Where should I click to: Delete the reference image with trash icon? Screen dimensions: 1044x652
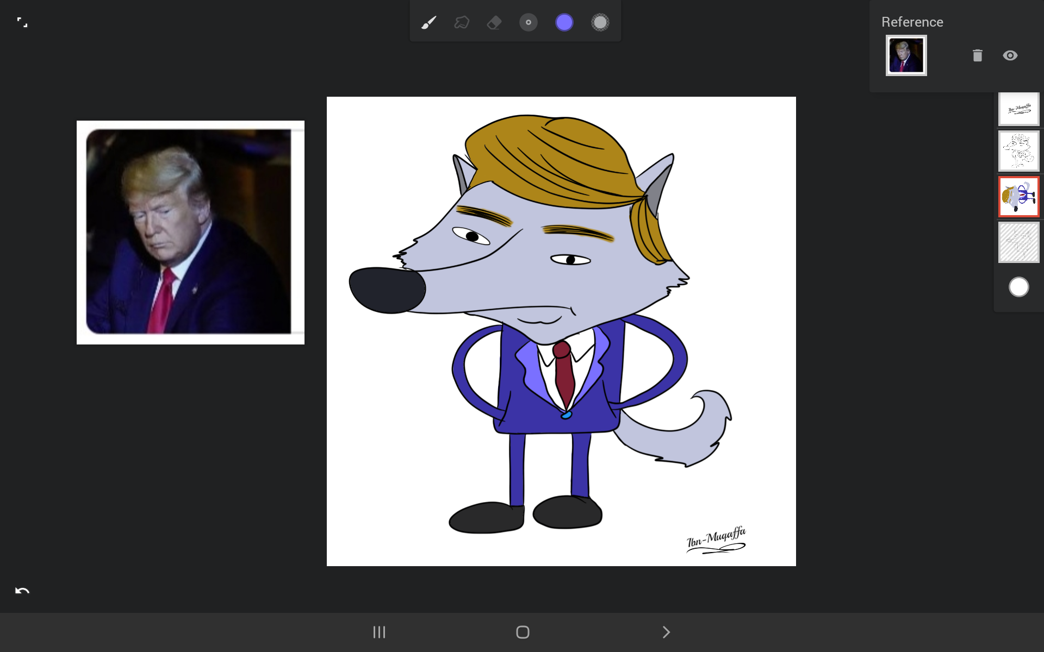[x=977, y=55]
